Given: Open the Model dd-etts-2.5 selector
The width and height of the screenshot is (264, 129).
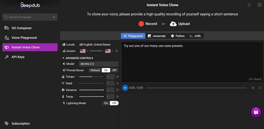Looking at the screenshot, I should click(98, 64).
